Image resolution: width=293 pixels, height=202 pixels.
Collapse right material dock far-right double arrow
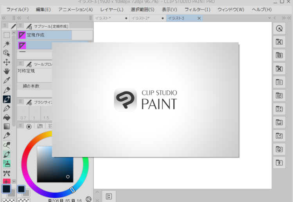[289, 18]
